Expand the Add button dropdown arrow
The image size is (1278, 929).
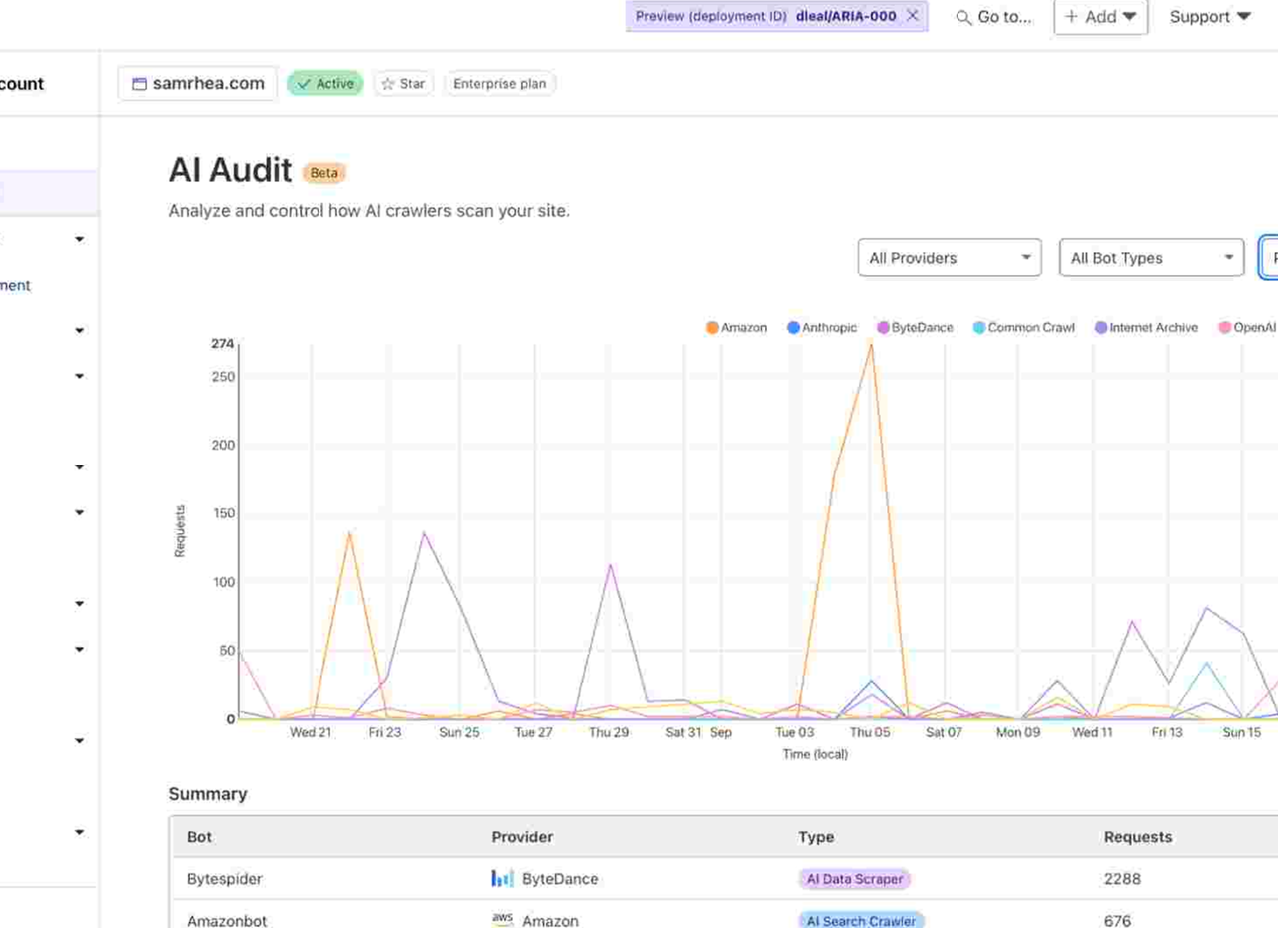pos(1128,17)
